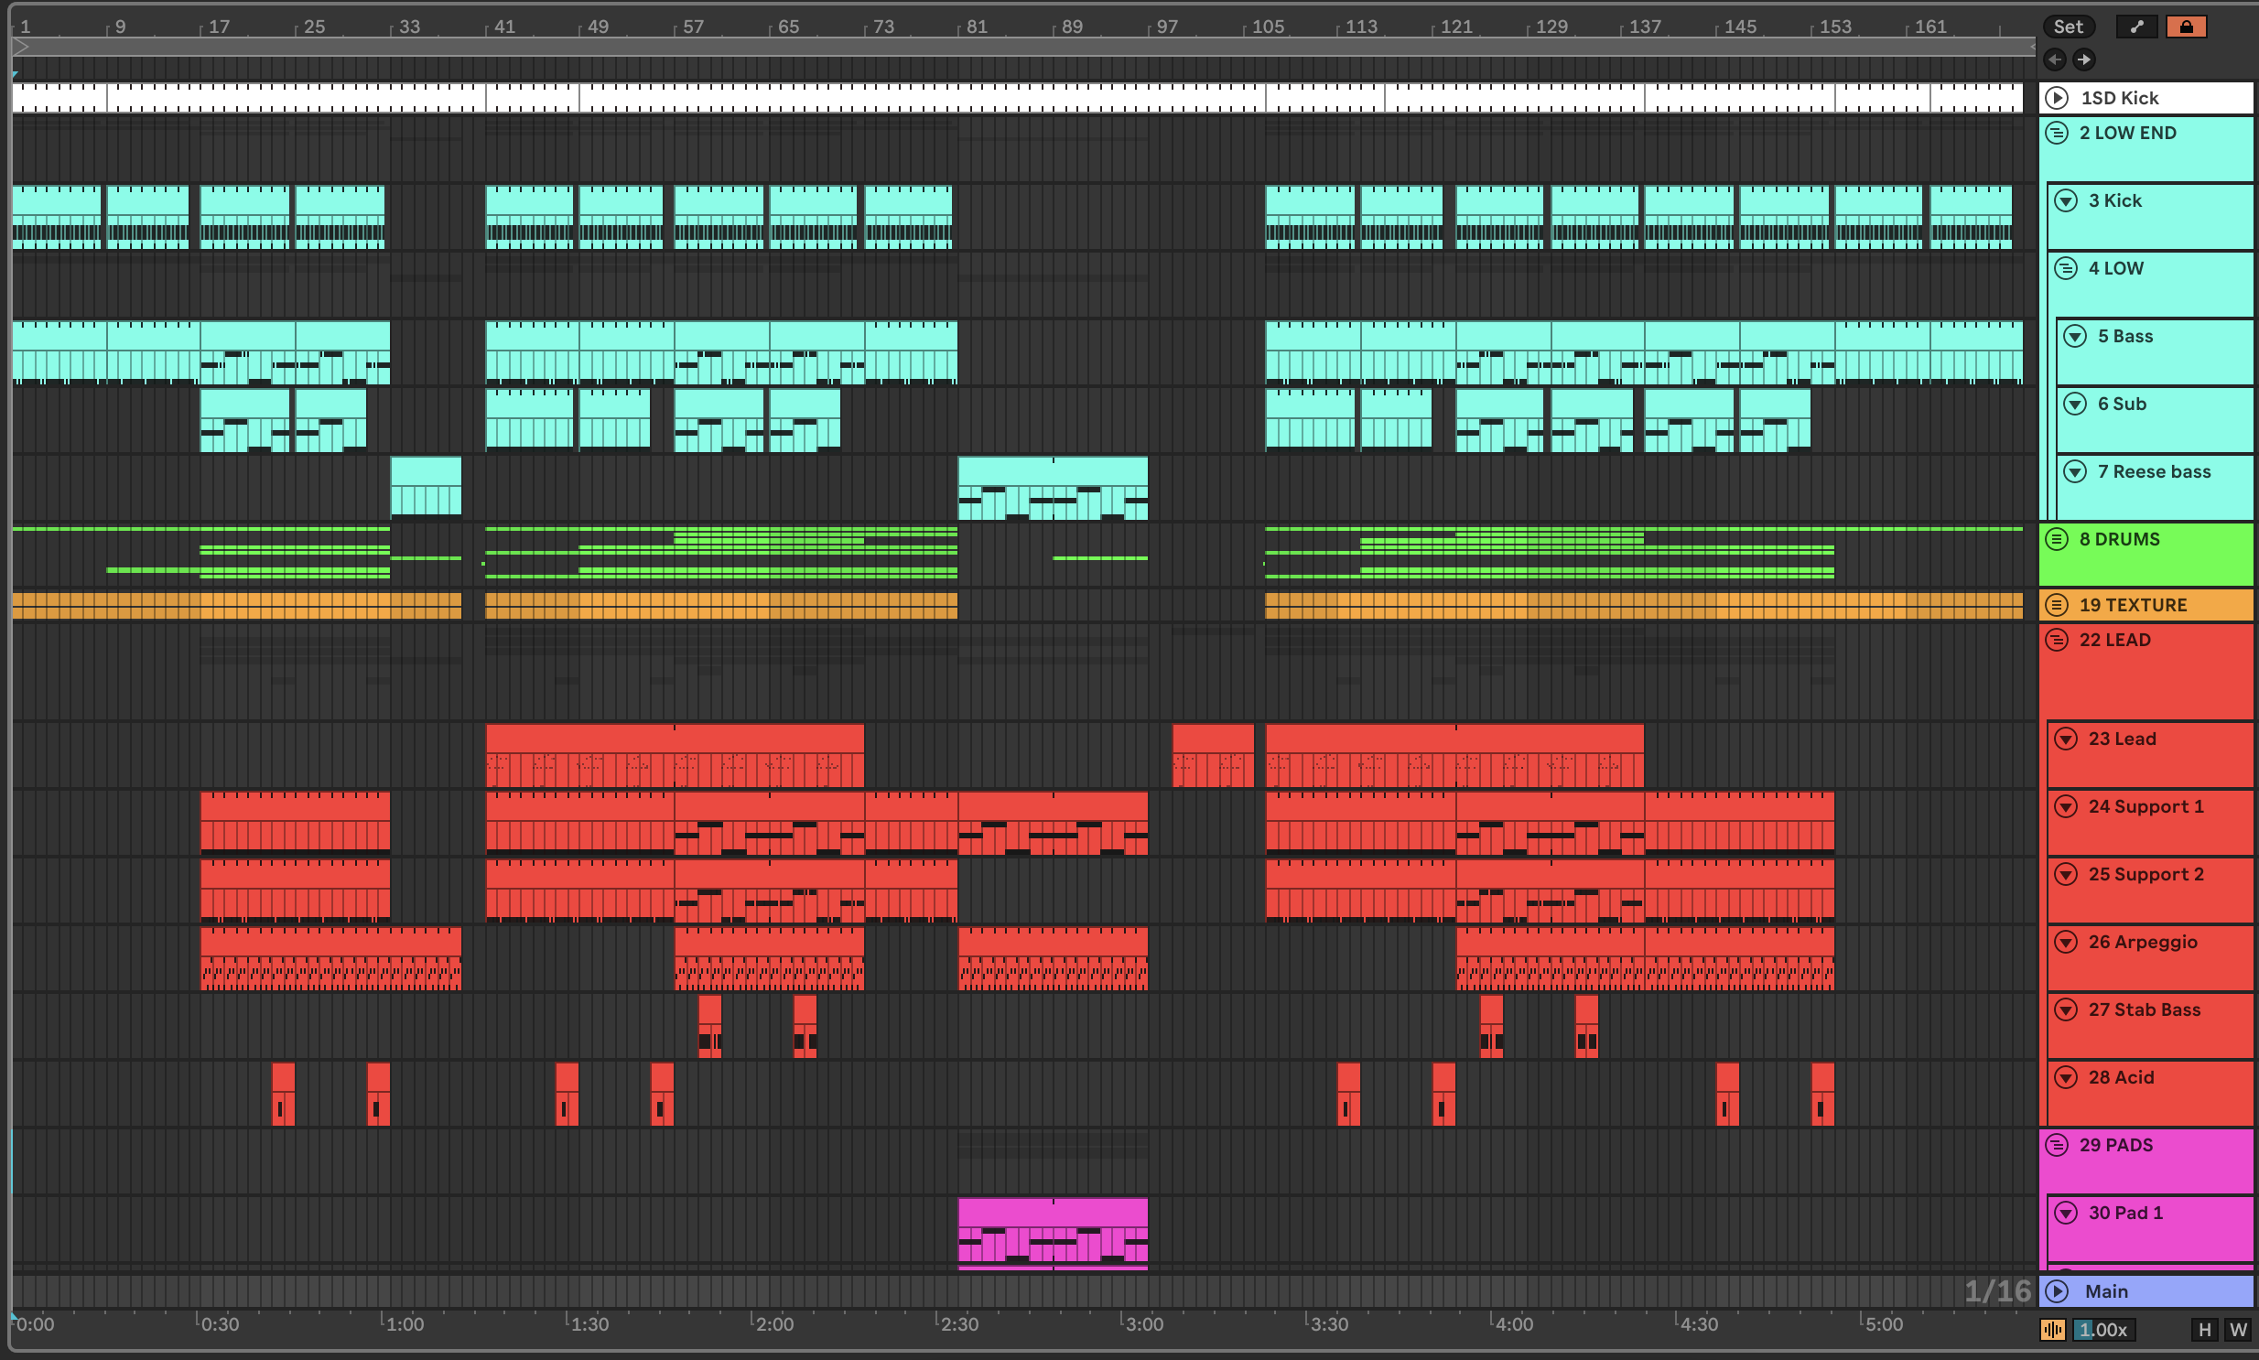The height and width of the screenshot is (1360, 2259).
Task: Click the Main track play icon
Action: [x=2057, y=1291]
